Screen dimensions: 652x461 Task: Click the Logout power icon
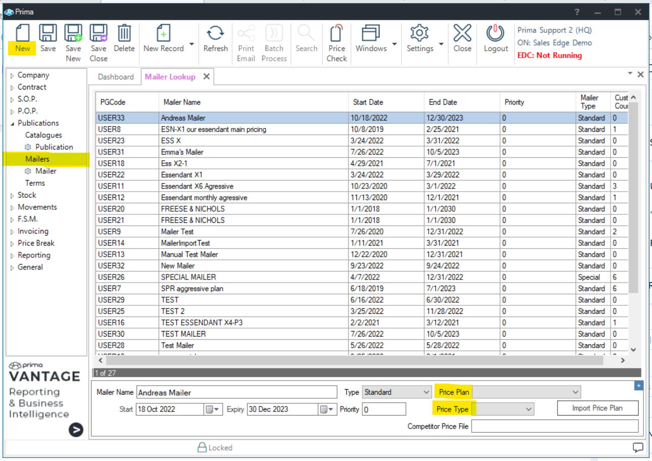(x=495, y=33)
